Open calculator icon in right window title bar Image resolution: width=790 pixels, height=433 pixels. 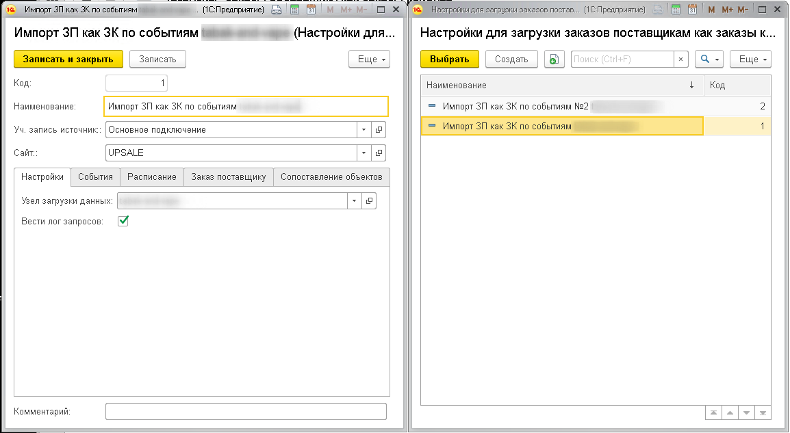click(676, 10)
